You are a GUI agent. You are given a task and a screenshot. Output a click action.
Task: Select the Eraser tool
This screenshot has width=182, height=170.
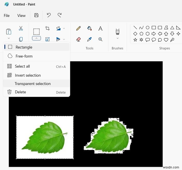tap(79, 39)
